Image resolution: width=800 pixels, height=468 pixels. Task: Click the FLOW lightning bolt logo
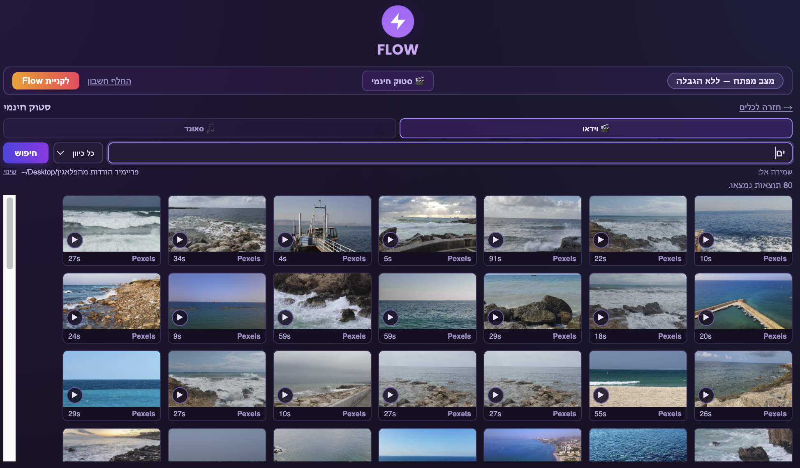click(398, 21)
